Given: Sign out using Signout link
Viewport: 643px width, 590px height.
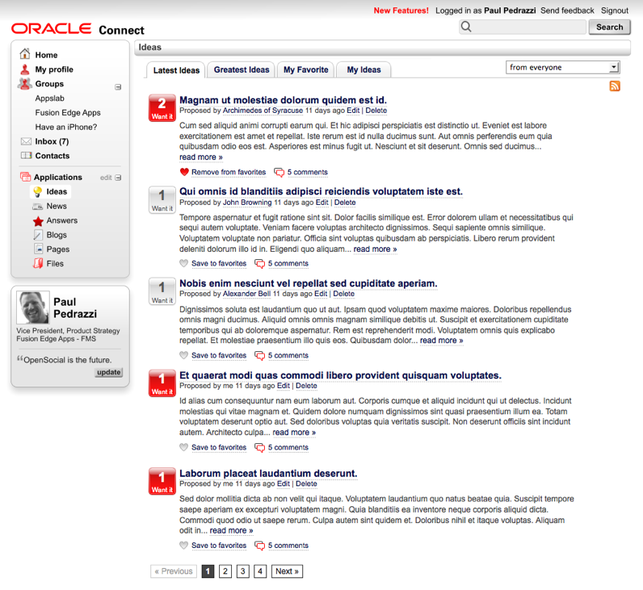Looking at the screenshot, I should pyautogui.click(x=614, y=10).
